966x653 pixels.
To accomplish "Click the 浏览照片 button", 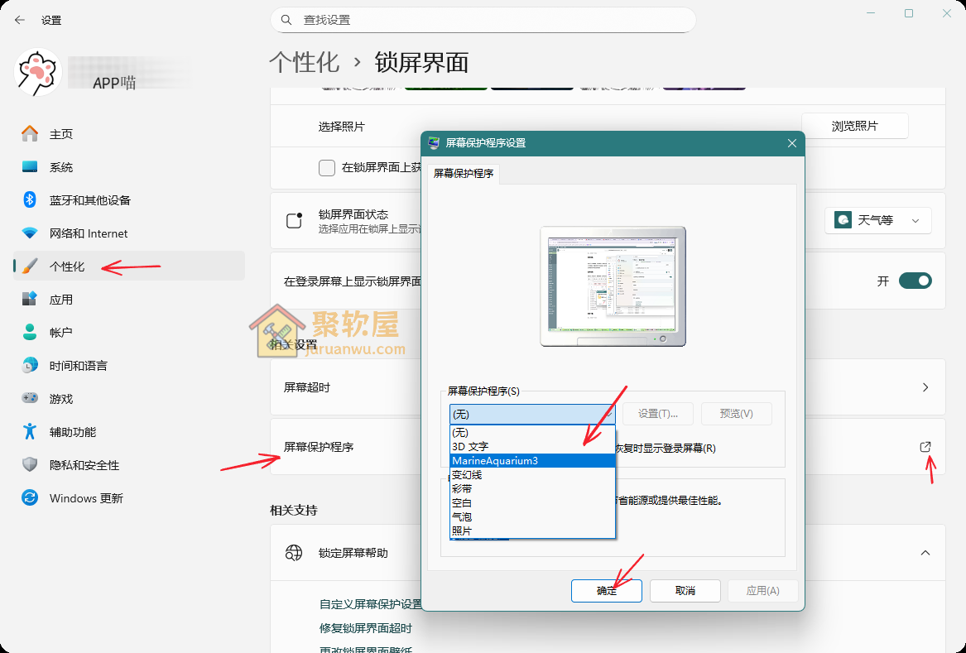I will (x=854, y=127).
